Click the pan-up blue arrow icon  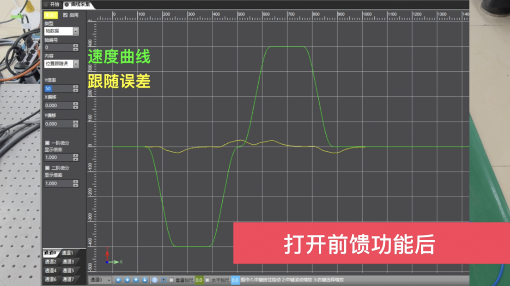click(x=136, y=279)
